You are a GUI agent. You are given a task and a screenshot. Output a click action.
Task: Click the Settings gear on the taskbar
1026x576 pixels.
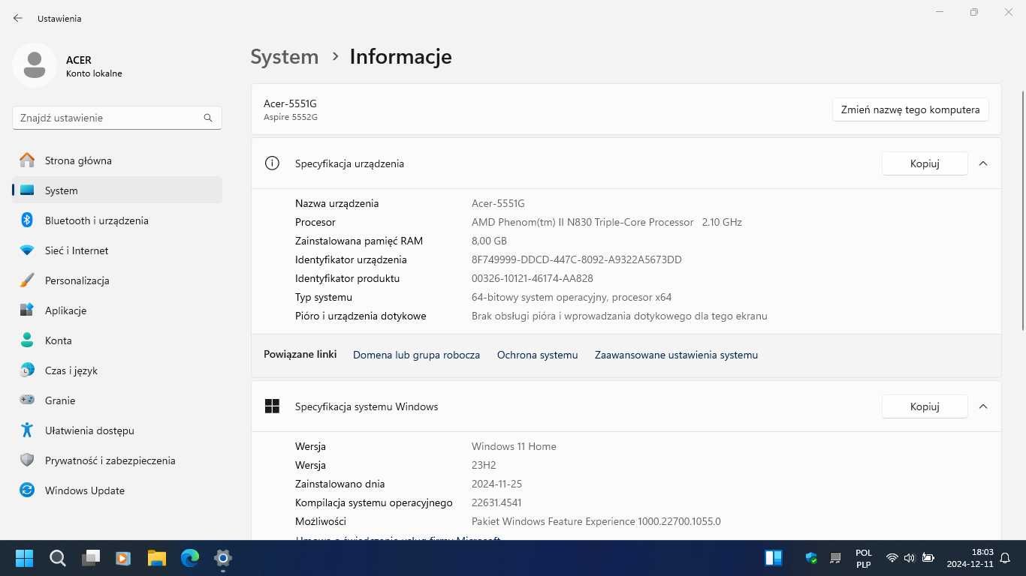[223, 557]
